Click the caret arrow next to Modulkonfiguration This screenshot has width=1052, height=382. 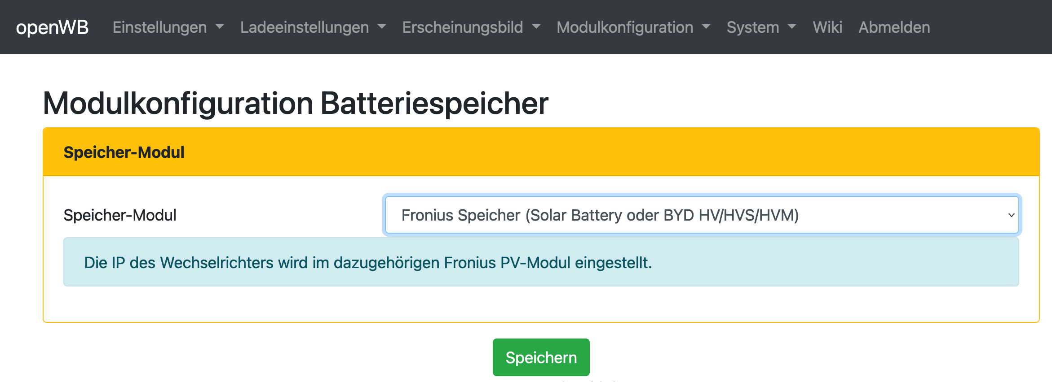click(x=706, y=27)
